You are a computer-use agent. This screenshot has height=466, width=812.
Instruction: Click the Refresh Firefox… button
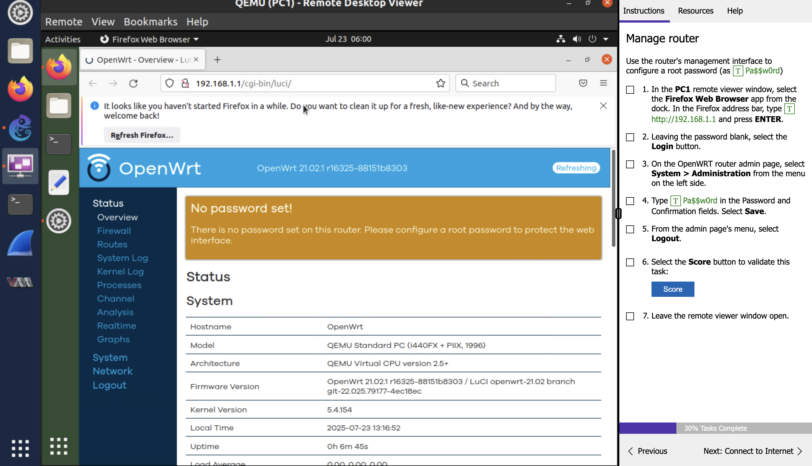pyautogui.click(x=142, y=135)
